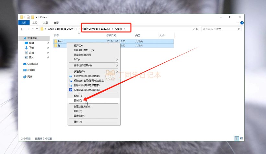Expand the ribbon with the chevron
This screenshot has width=266, height=154.
pyautogui.click(x=237, y=23)
